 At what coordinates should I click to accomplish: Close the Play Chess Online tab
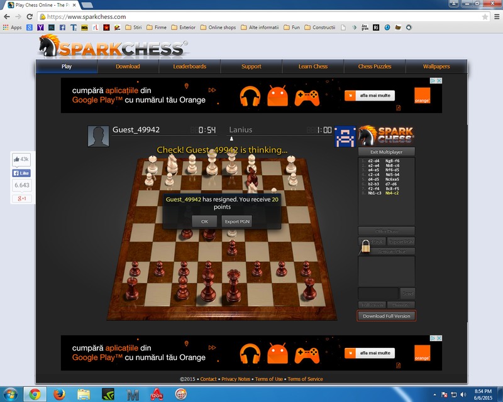74,5
